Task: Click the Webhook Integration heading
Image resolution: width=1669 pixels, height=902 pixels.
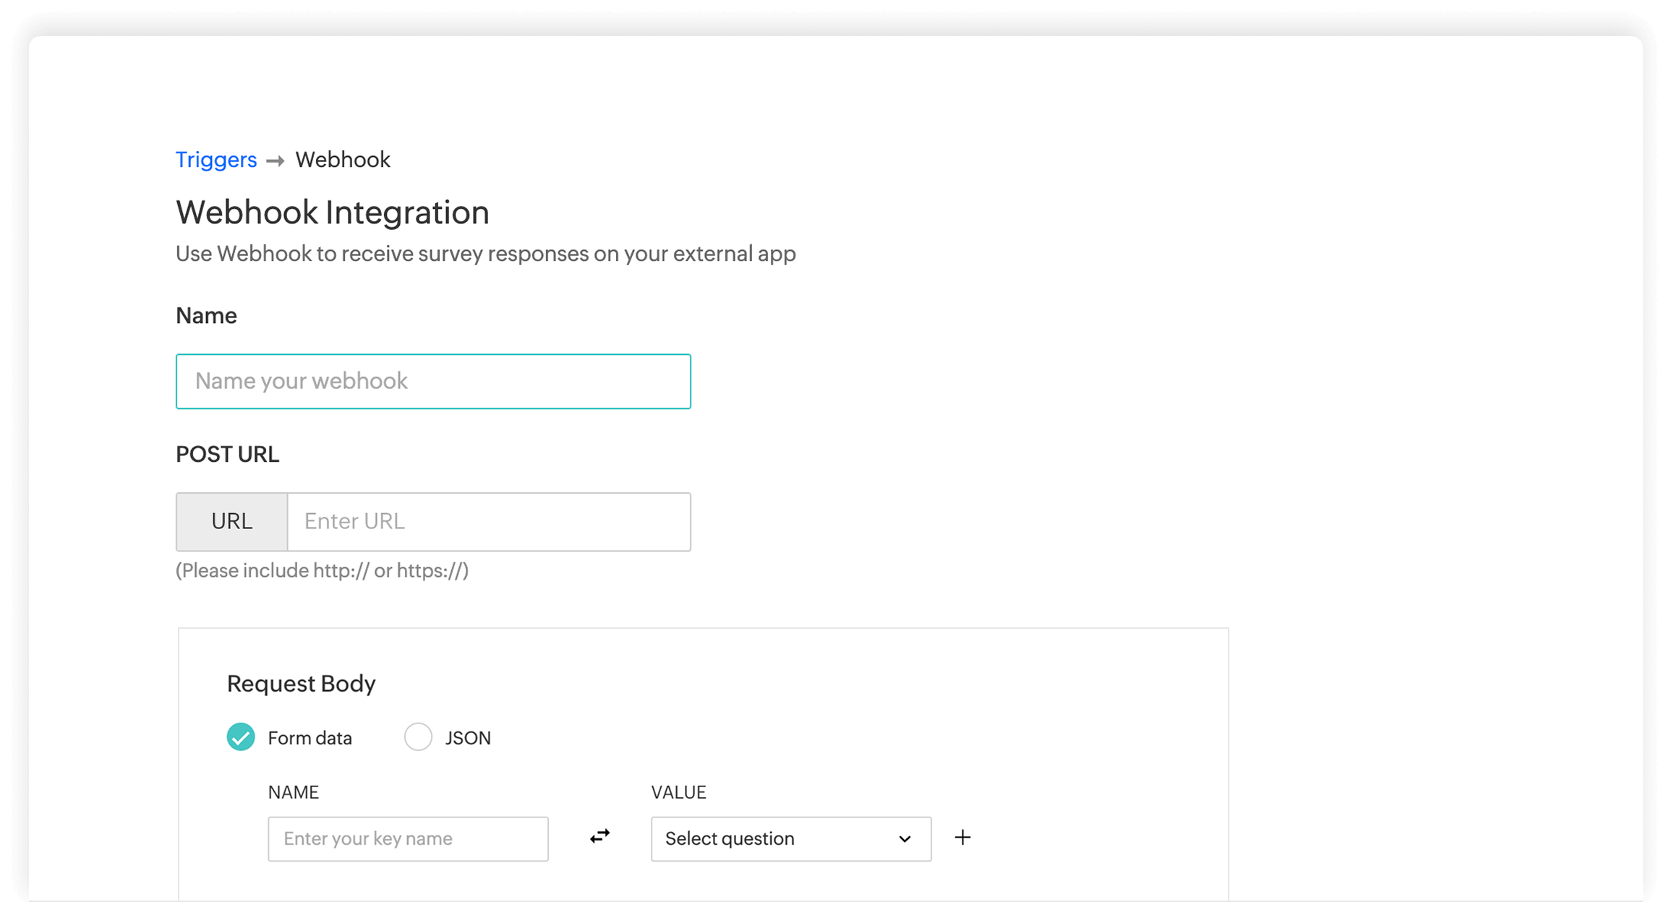Action: (332, 212)
